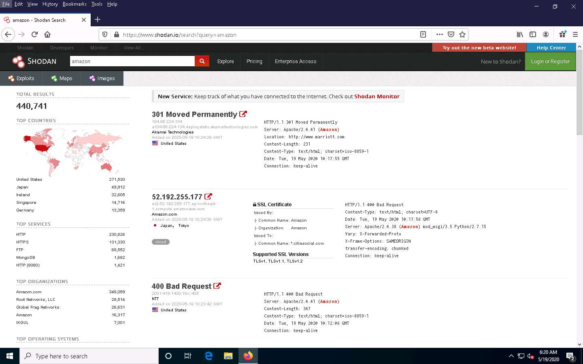Screen dimensions: 583x364
Task: Click Try out the new beta website
Action: (479, 47)
